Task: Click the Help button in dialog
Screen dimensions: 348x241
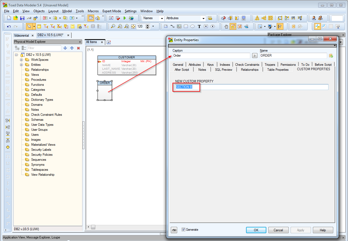Action: click(x=323, y=230)
